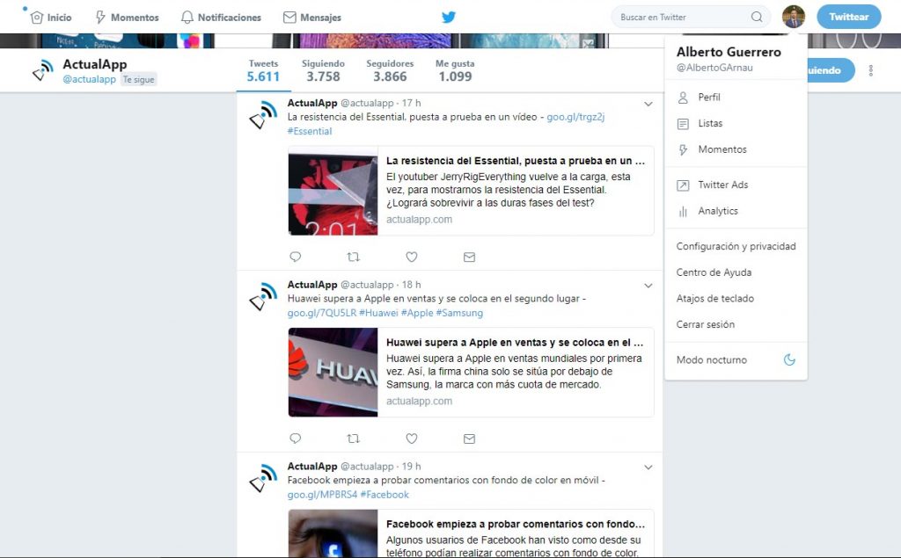Screen dimensions: 901x558
Task: Retweet the Essential tweet
Action: point(354,257)
